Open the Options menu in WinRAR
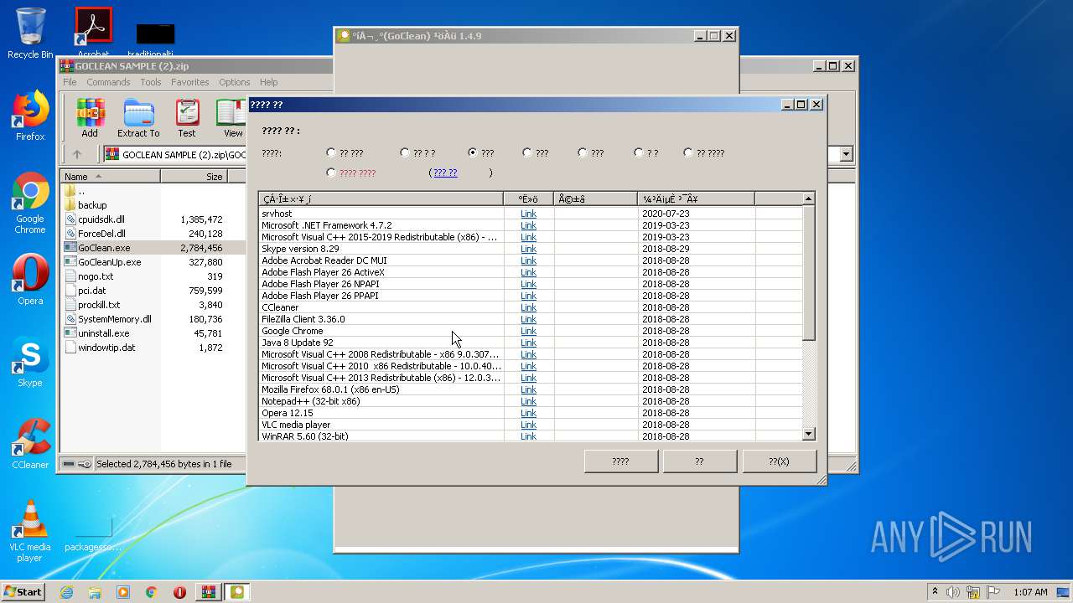Image resolution: width=1073 pixels, height=603 pixels. click(235, 82)
